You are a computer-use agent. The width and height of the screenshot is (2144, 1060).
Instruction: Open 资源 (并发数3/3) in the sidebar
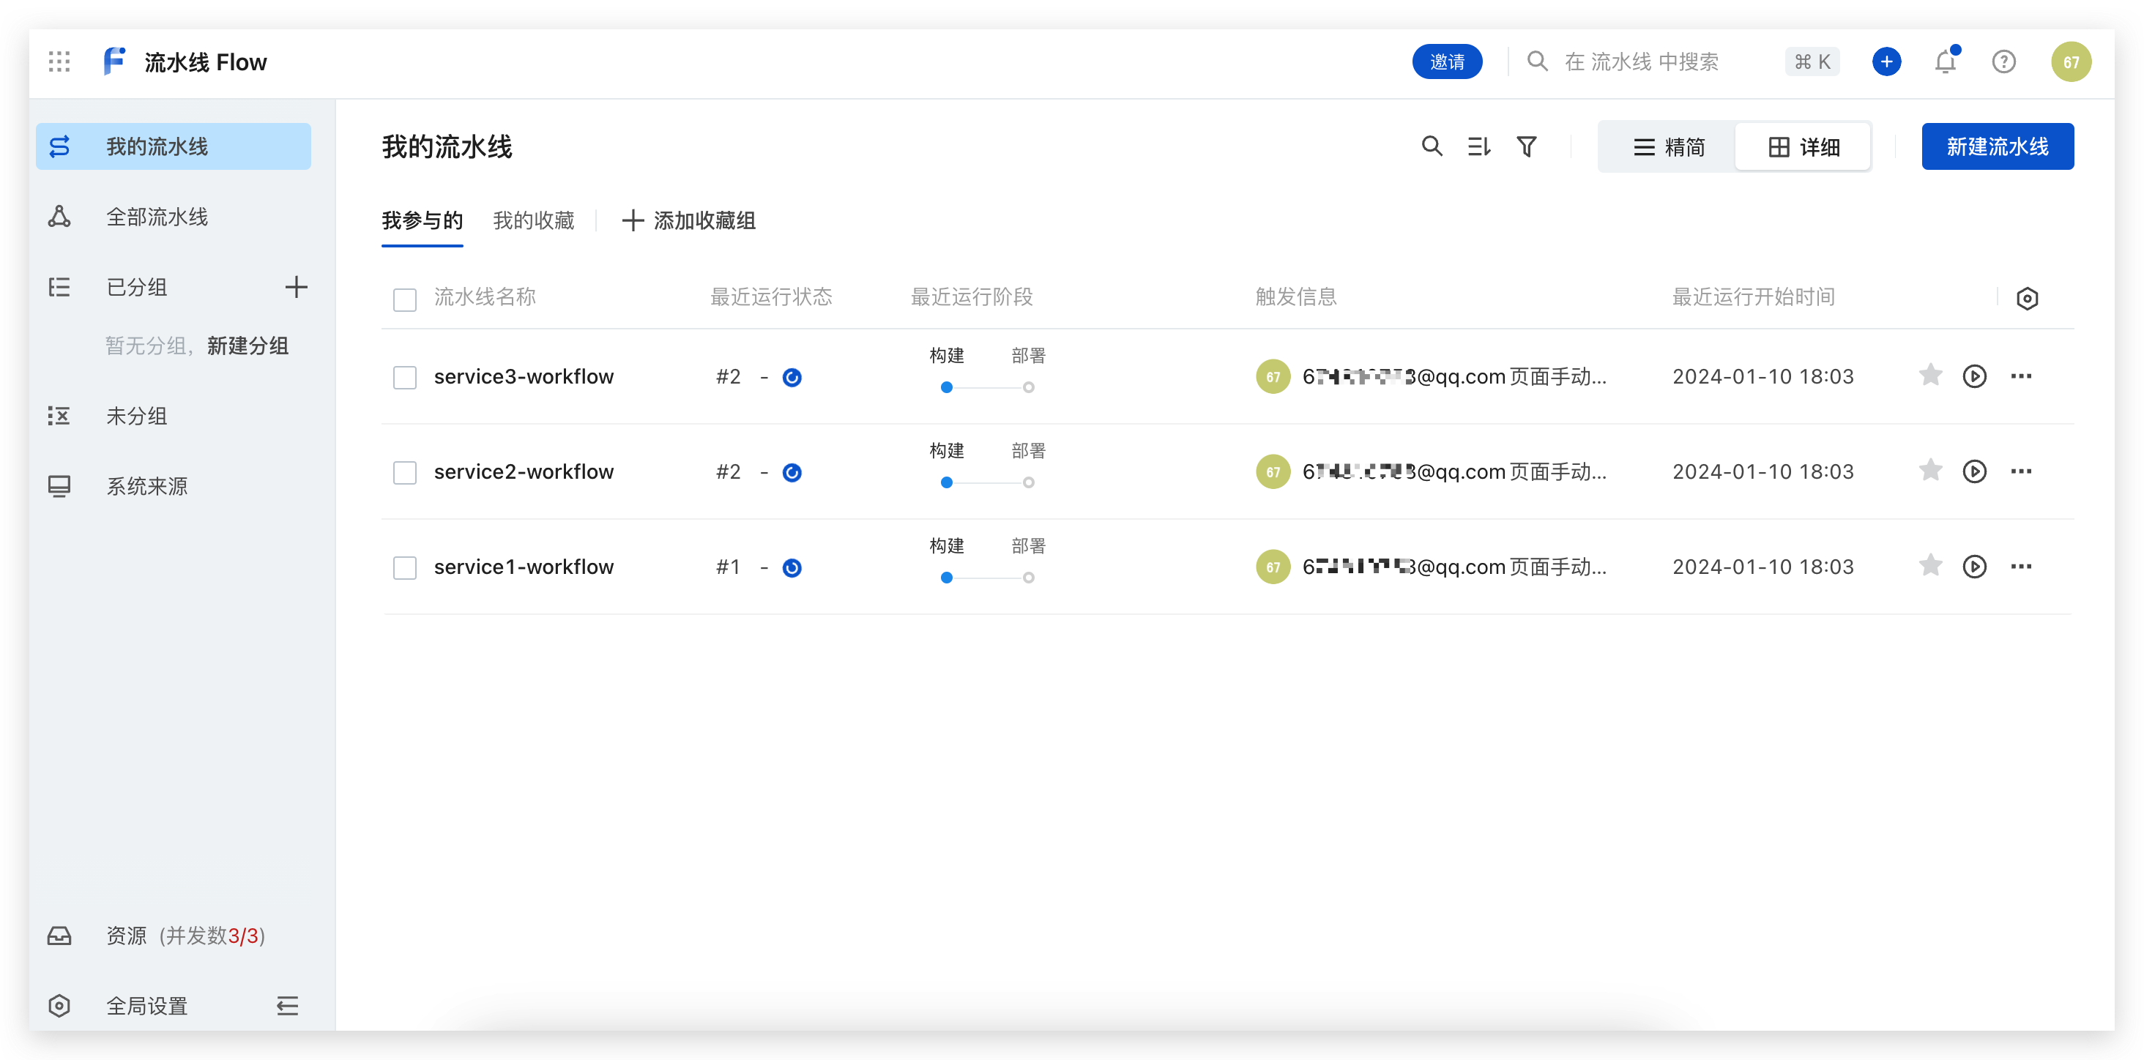tap(173, 936)
